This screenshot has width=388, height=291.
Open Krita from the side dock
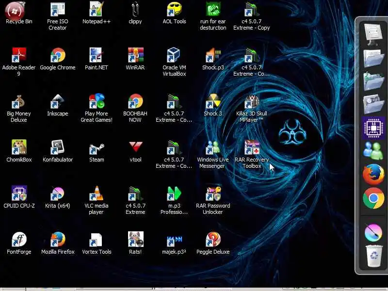point(373,233)
